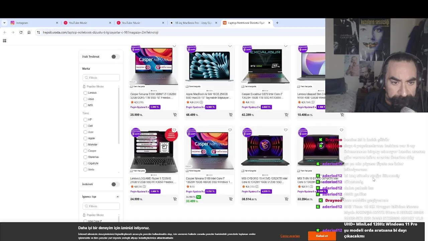Switch to the Instagram tab
428x241 pixels.
tap(33, 23)
